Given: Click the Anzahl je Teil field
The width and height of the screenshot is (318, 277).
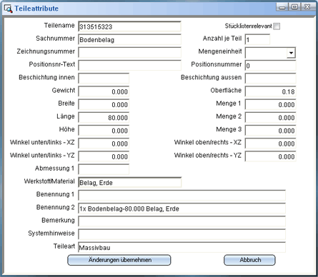Looking at the screenshot, I should tap(257, 39).
